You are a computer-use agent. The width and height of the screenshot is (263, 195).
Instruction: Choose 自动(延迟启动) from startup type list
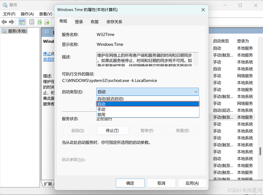[148, 99]
